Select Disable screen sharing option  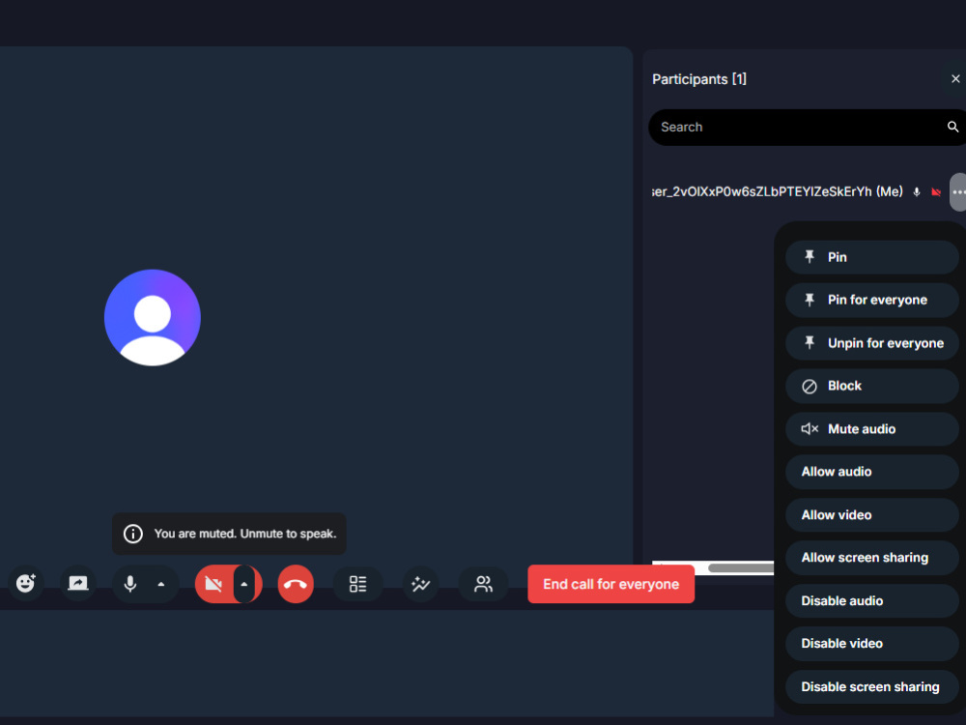[871, 686]
